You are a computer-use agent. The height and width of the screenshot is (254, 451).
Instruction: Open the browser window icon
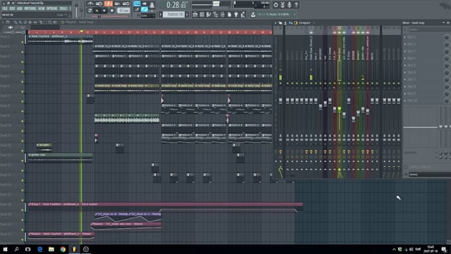tap(216, 15)
